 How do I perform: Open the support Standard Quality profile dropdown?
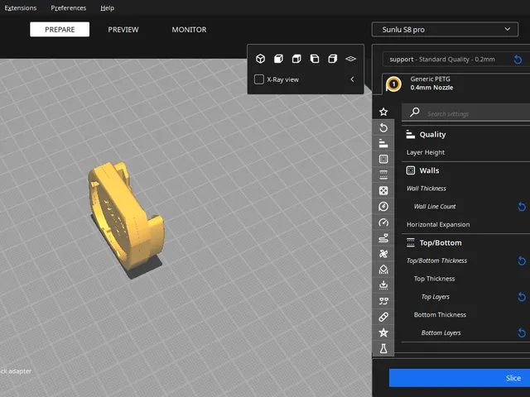click(456, 60)
